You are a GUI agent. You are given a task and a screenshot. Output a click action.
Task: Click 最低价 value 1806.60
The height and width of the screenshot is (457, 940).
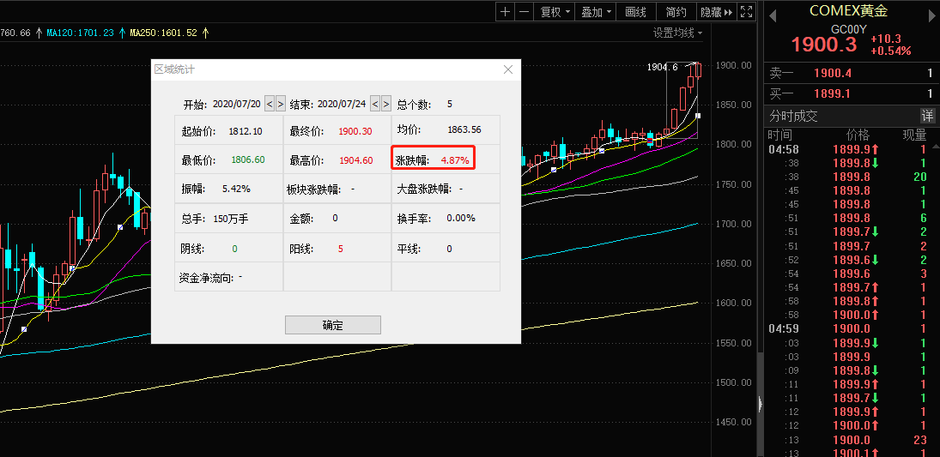[247, 160]
